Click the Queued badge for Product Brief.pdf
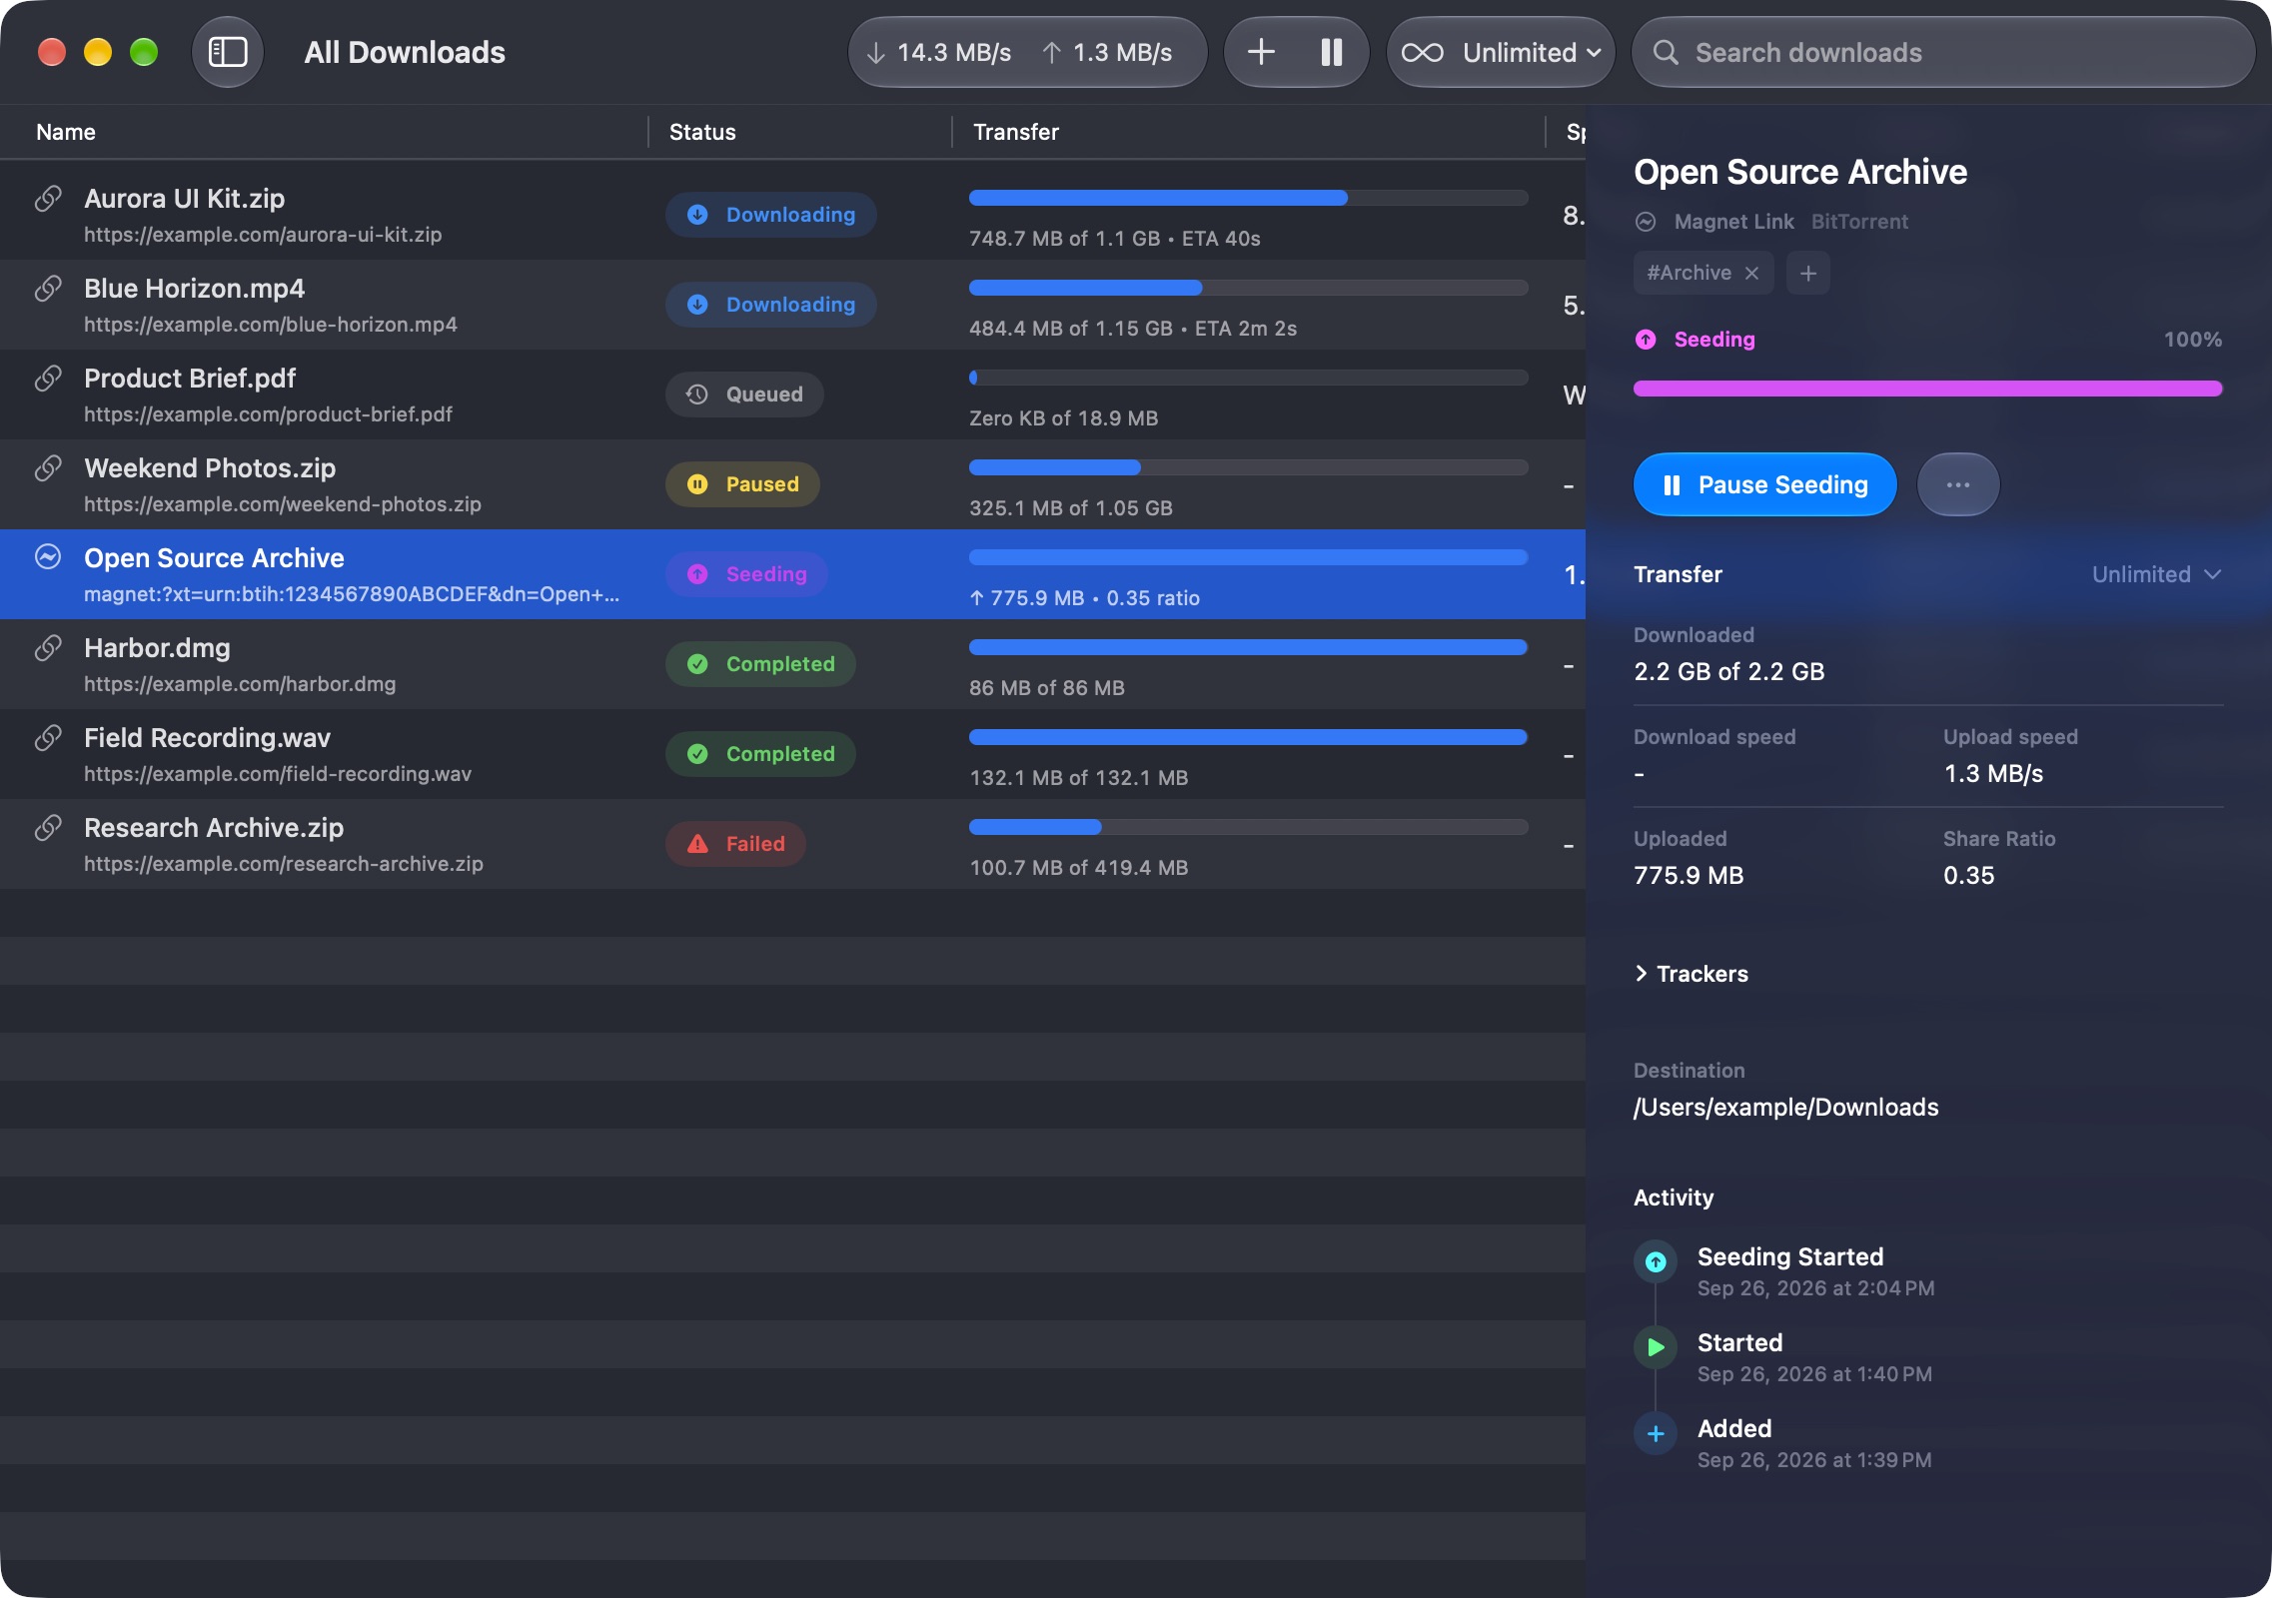This screenshot has height=1598, width=2272. [x=744, y=395]
